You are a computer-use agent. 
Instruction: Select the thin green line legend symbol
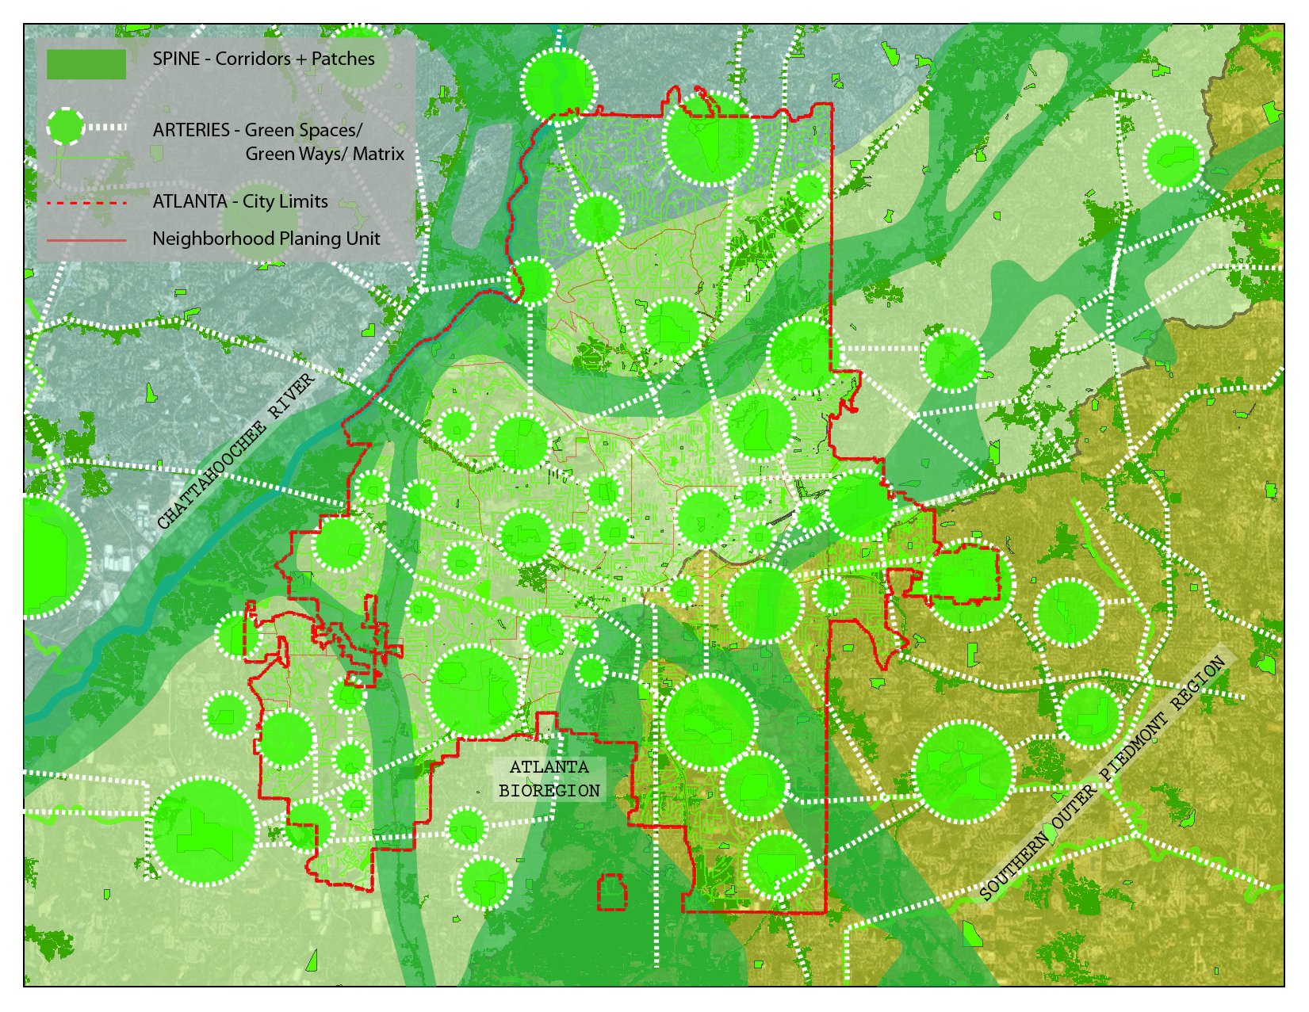86,158
